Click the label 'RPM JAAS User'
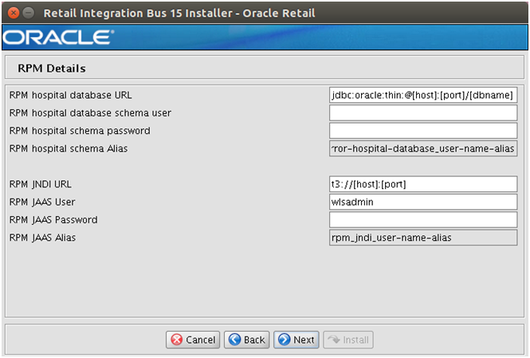Image resolution: width=530 pixels, height=358 pixels. point(42,202)
